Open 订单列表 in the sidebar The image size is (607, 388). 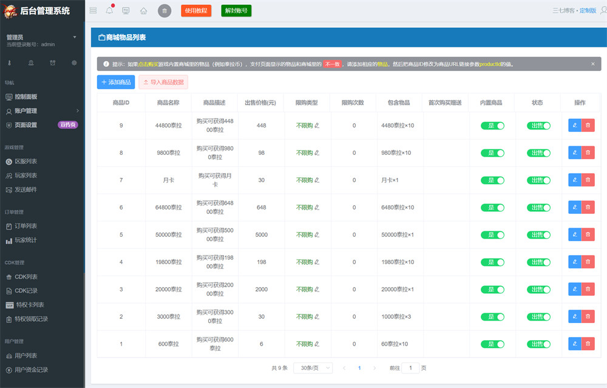pyautogui.click(x=25, y=226)
